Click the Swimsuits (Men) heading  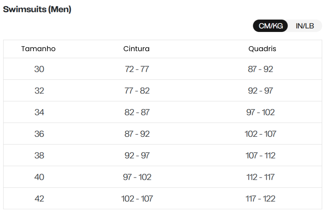pyautogui.click(x=37, y=9)
